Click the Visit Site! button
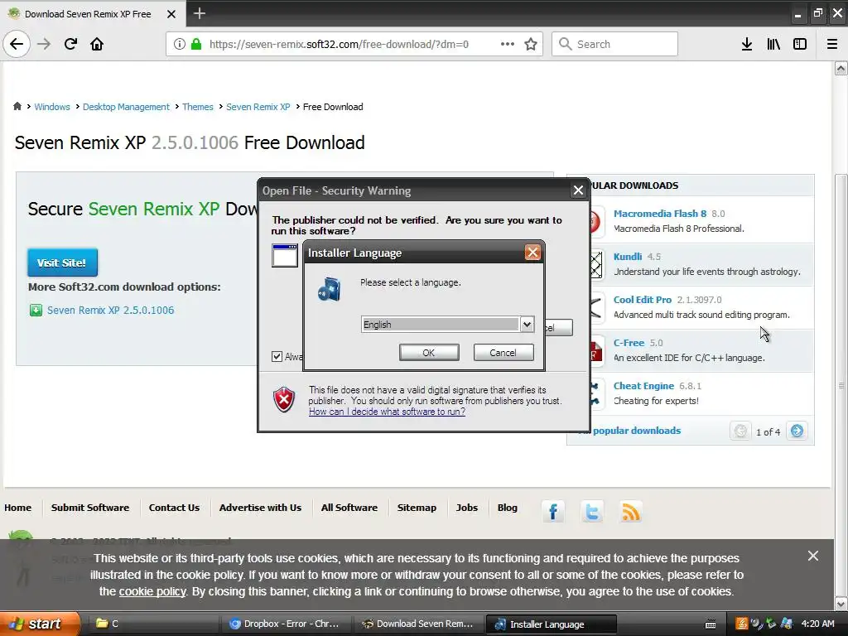Screen dimensions: 848x636 click(62, 263)
